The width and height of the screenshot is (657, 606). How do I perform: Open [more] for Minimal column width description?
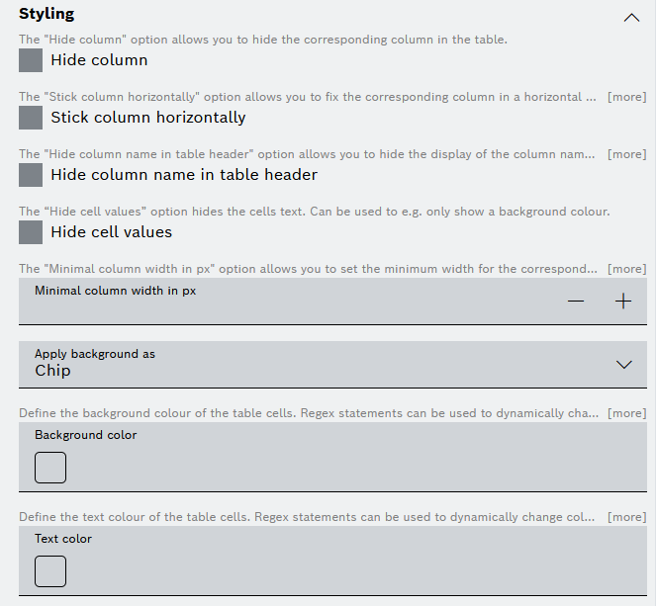coord(626,269)
